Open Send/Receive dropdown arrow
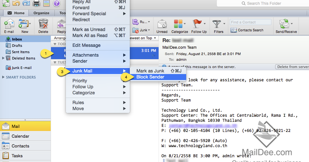Screen dimensions: 309x162 pyautogui.click(x=292, y=24)
